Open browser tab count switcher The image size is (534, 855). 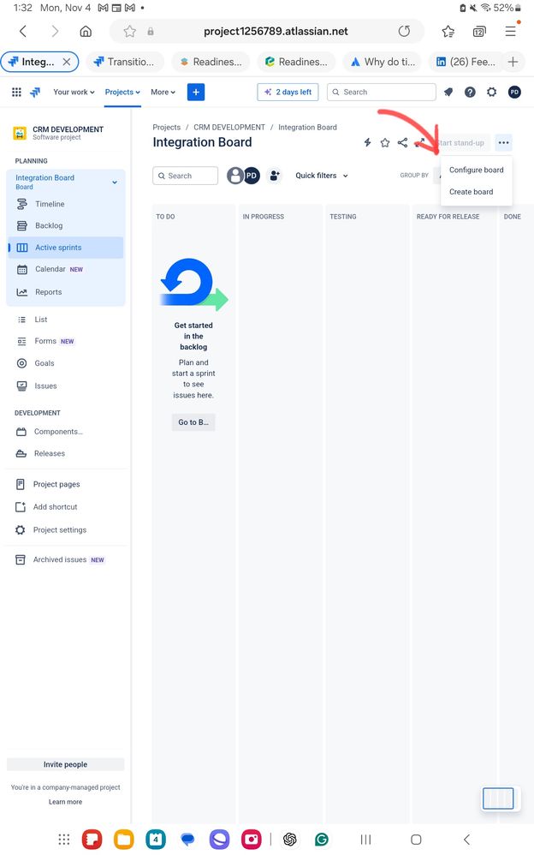(x=479, y=32)
